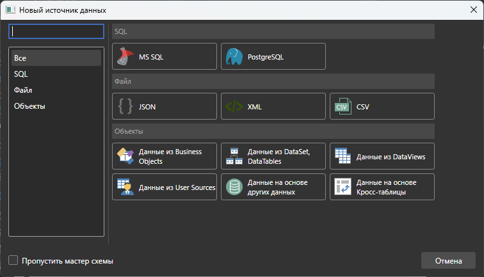
Task: Pick 'Данные из DataSet, DataTables' label
Action: [278, 156]
